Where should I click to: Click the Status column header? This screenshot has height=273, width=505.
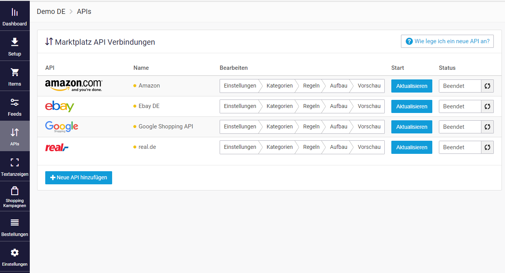click(x=447, y=68)
